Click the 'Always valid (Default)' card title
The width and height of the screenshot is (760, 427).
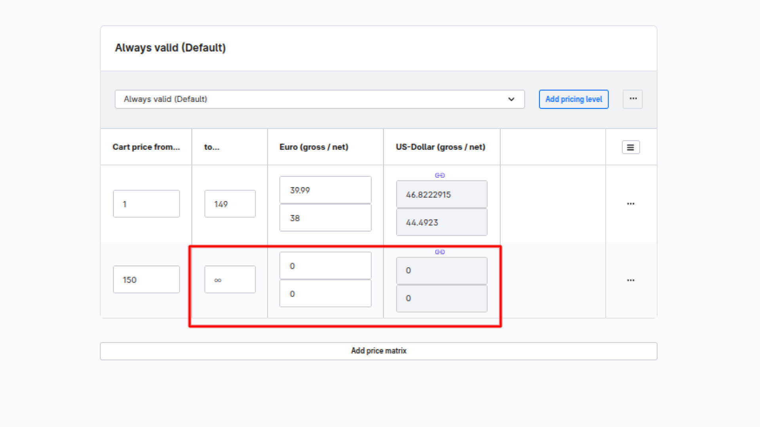pos(170,48)
